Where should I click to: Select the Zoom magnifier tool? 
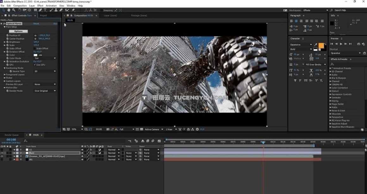(14, 10)
